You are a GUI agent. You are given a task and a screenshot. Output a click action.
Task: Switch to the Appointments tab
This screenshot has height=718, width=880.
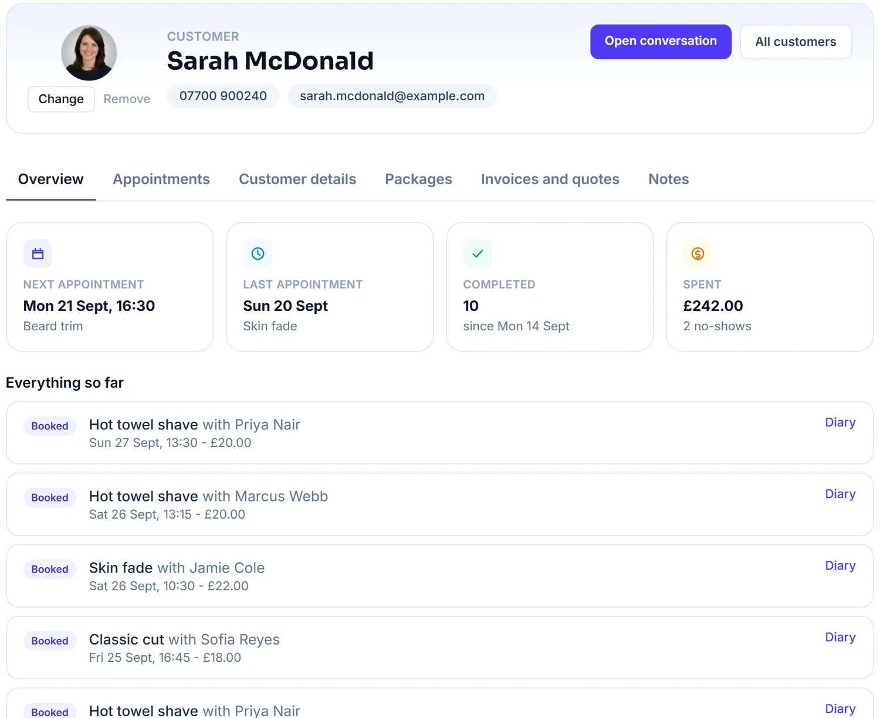[x=161, y=179]
